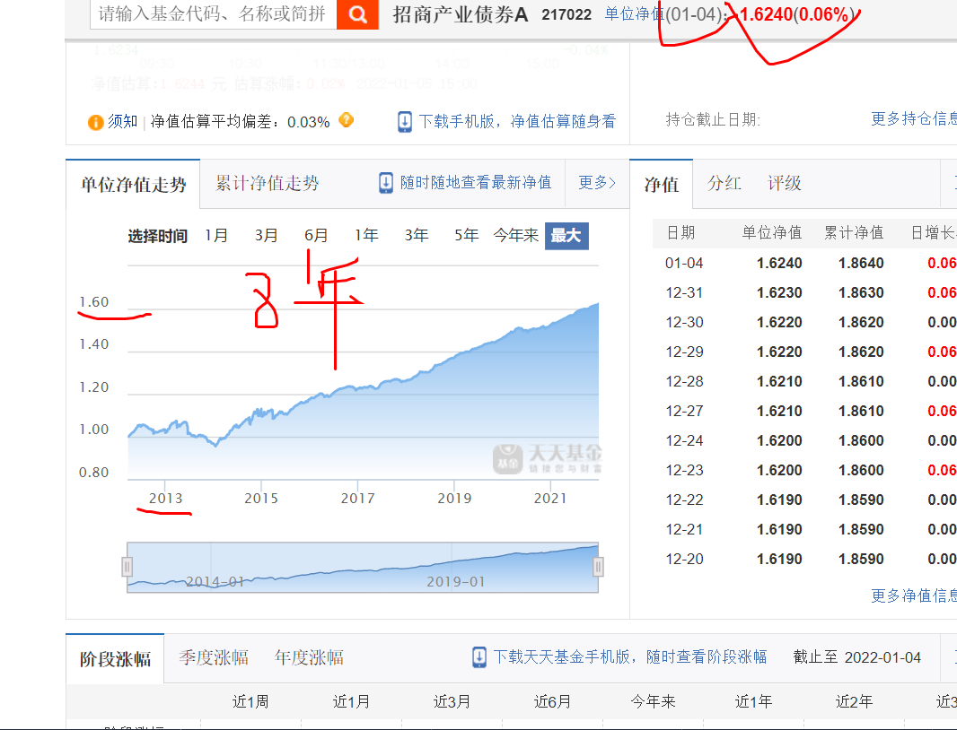Click the 近6月 column header
The height and width of the screenshot is (730, 957).
553,701
